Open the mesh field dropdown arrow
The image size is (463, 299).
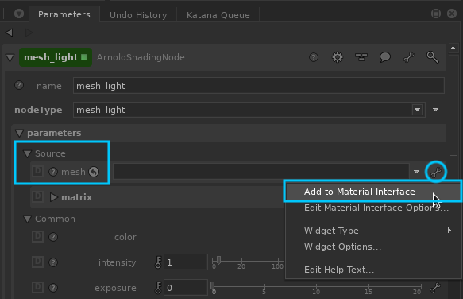click(416, 172)
